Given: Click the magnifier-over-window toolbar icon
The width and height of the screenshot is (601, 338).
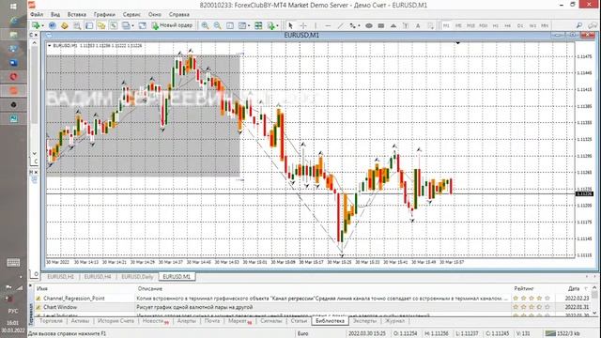Looking at the screenshot, I should [x=77, y=25].
